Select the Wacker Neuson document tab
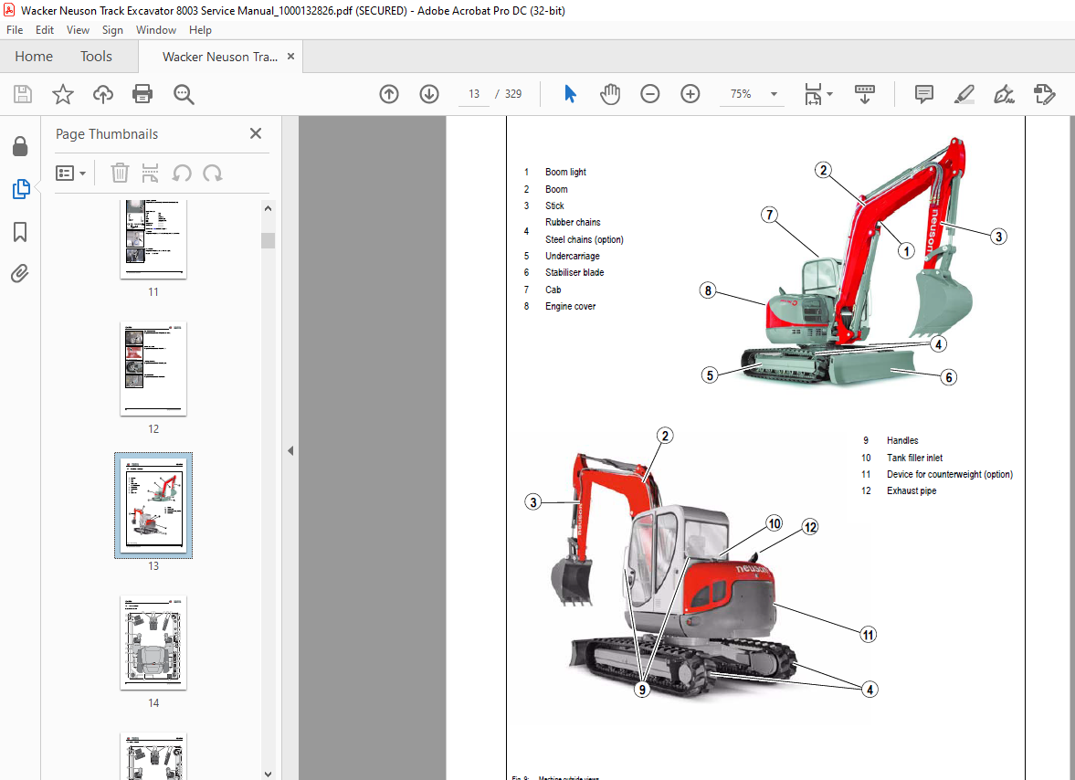Image resolution: width=1075 pixels, height=780 pixels. [219, 57]
